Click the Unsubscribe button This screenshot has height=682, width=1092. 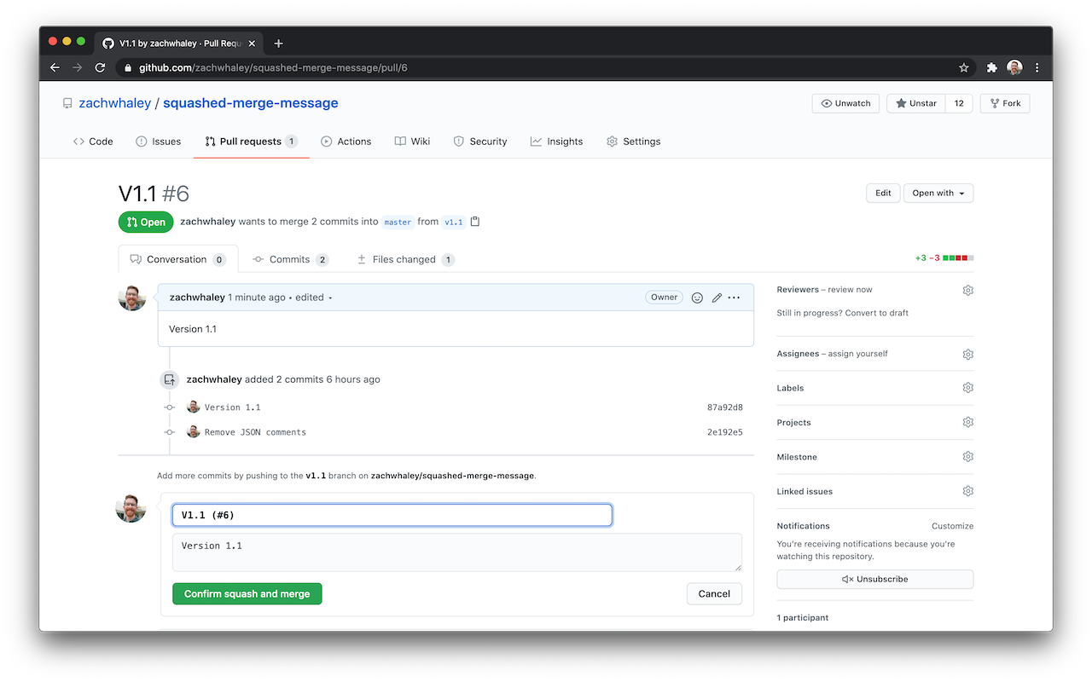(x=874, y=579)
